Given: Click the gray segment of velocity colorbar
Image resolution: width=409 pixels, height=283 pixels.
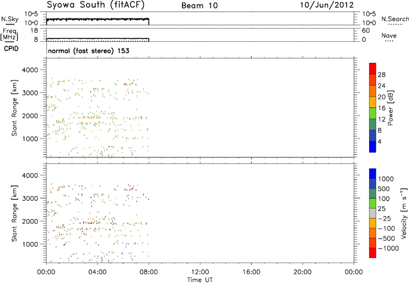Looking at the screenshot, I should (373, 214).
